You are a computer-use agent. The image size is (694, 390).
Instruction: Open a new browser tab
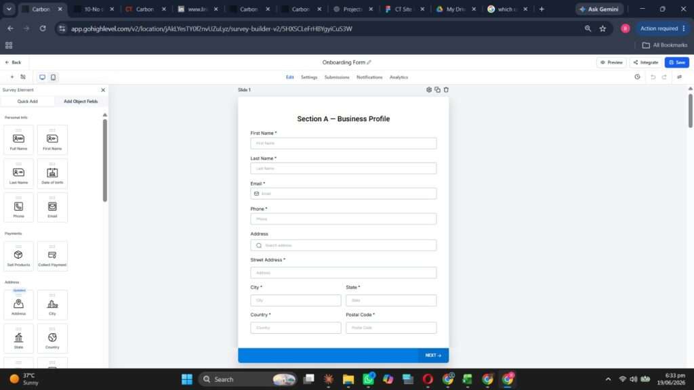542,9
